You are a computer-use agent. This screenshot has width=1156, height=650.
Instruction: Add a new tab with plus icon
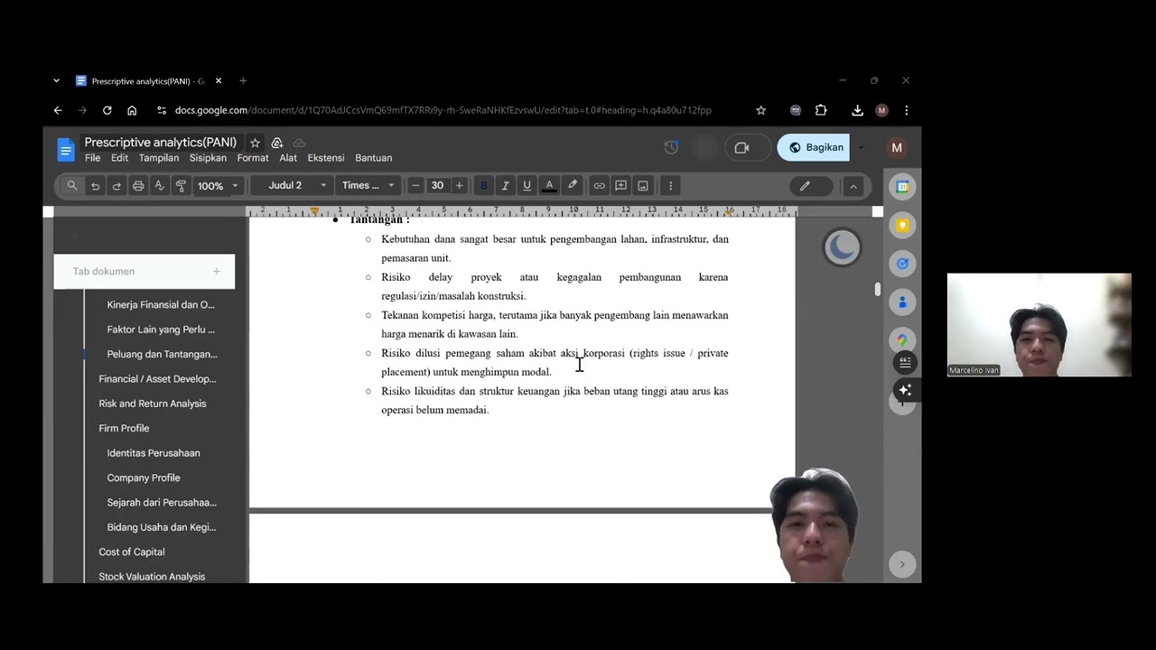pos(217,272)
